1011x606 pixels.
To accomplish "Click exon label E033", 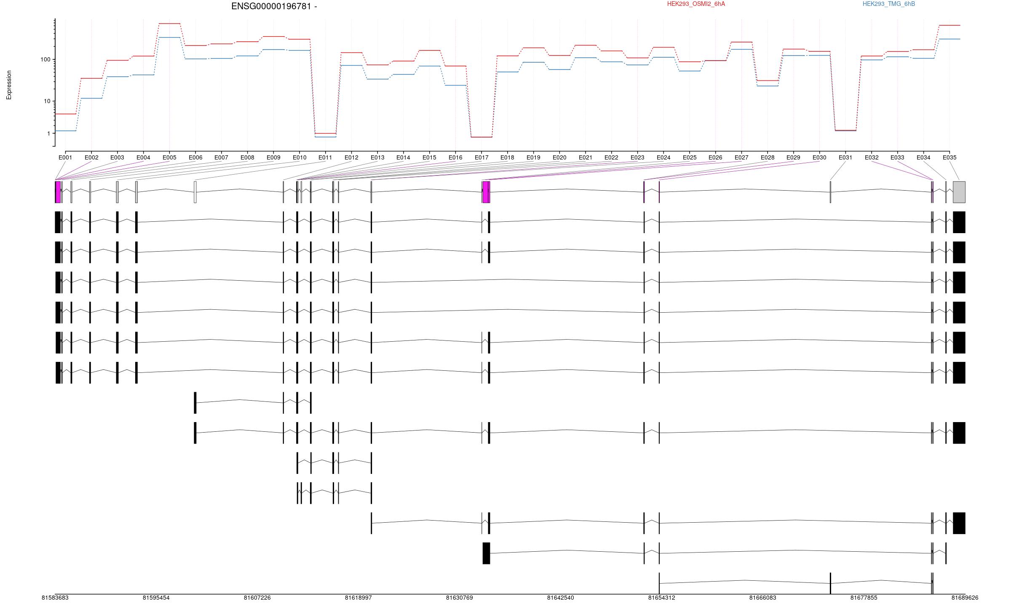I will pyautogui.click(x=897, y=158).
